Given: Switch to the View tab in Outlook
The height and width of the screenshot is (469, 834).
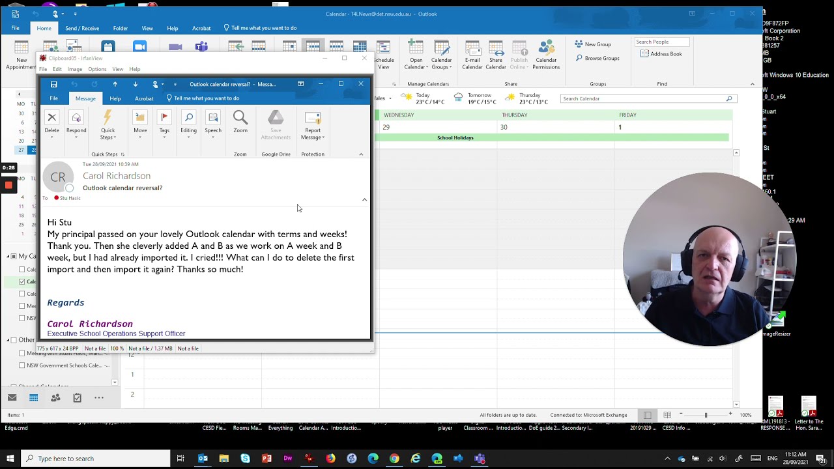Looking at the screenshot, I should click(147, 28).
